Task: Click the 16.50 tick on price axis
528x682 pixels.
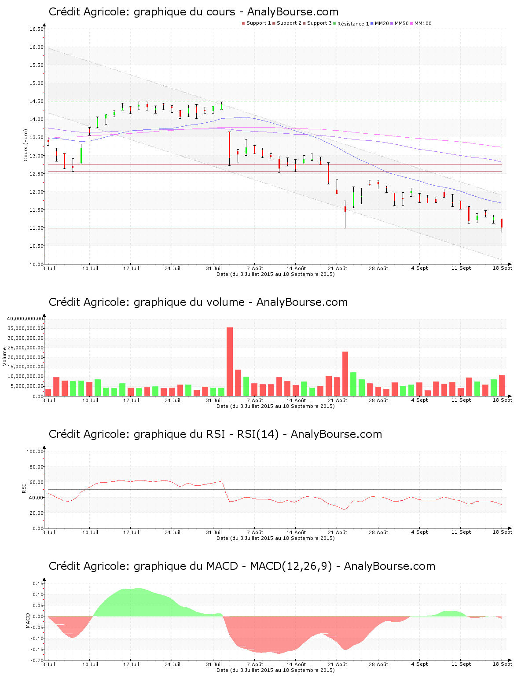Action: [37, 29]
